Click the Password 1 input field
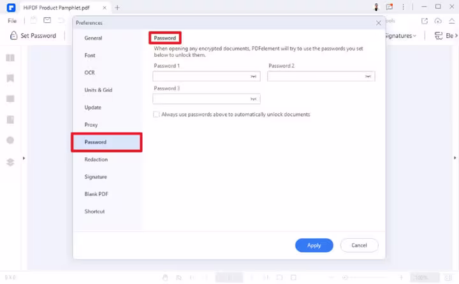Screen dimensions: 459x284 point(200,76)
